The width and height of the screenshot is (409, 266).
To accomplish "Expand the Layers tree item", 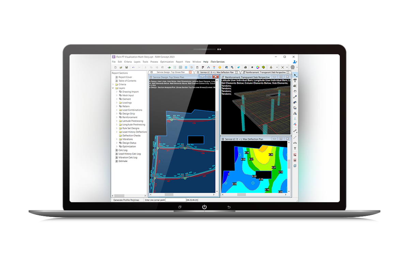I will 113,88.
